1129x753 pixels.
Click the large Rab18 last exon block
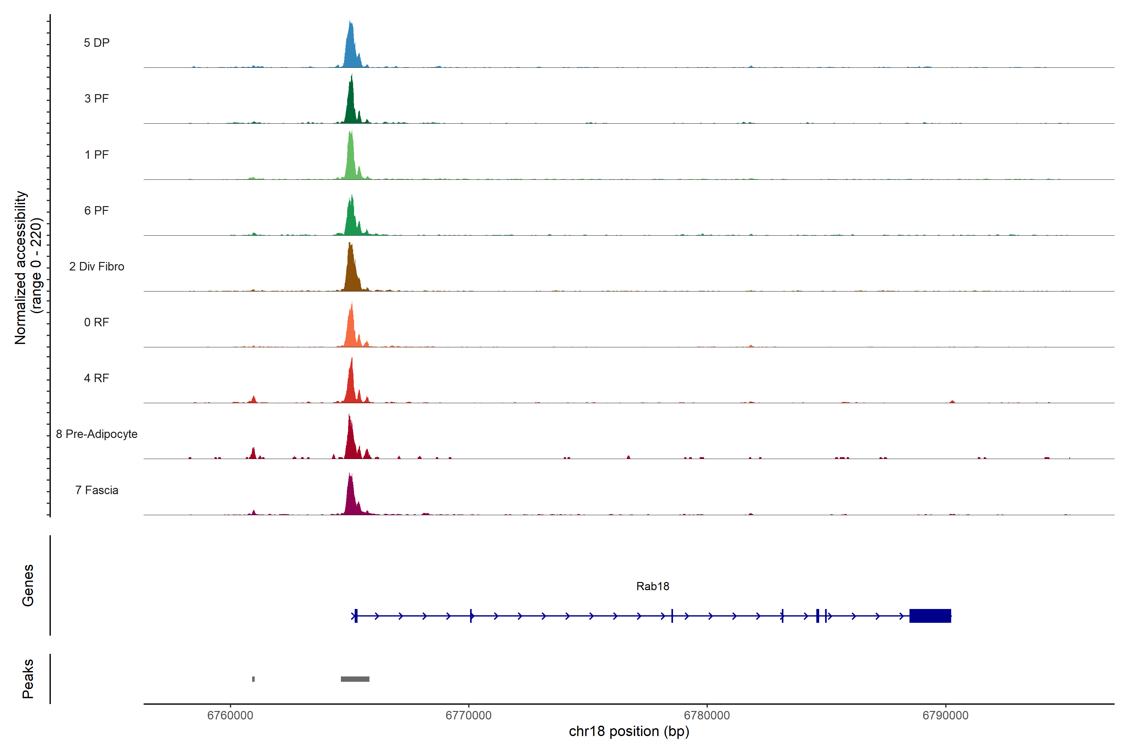(x=930, y=616)
